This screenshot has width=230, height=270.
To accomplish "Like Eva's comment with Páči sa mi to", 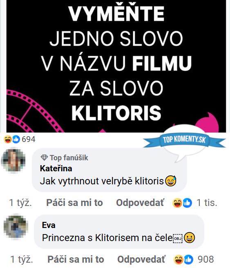I will pyautogui.click(x=76, y=259).
